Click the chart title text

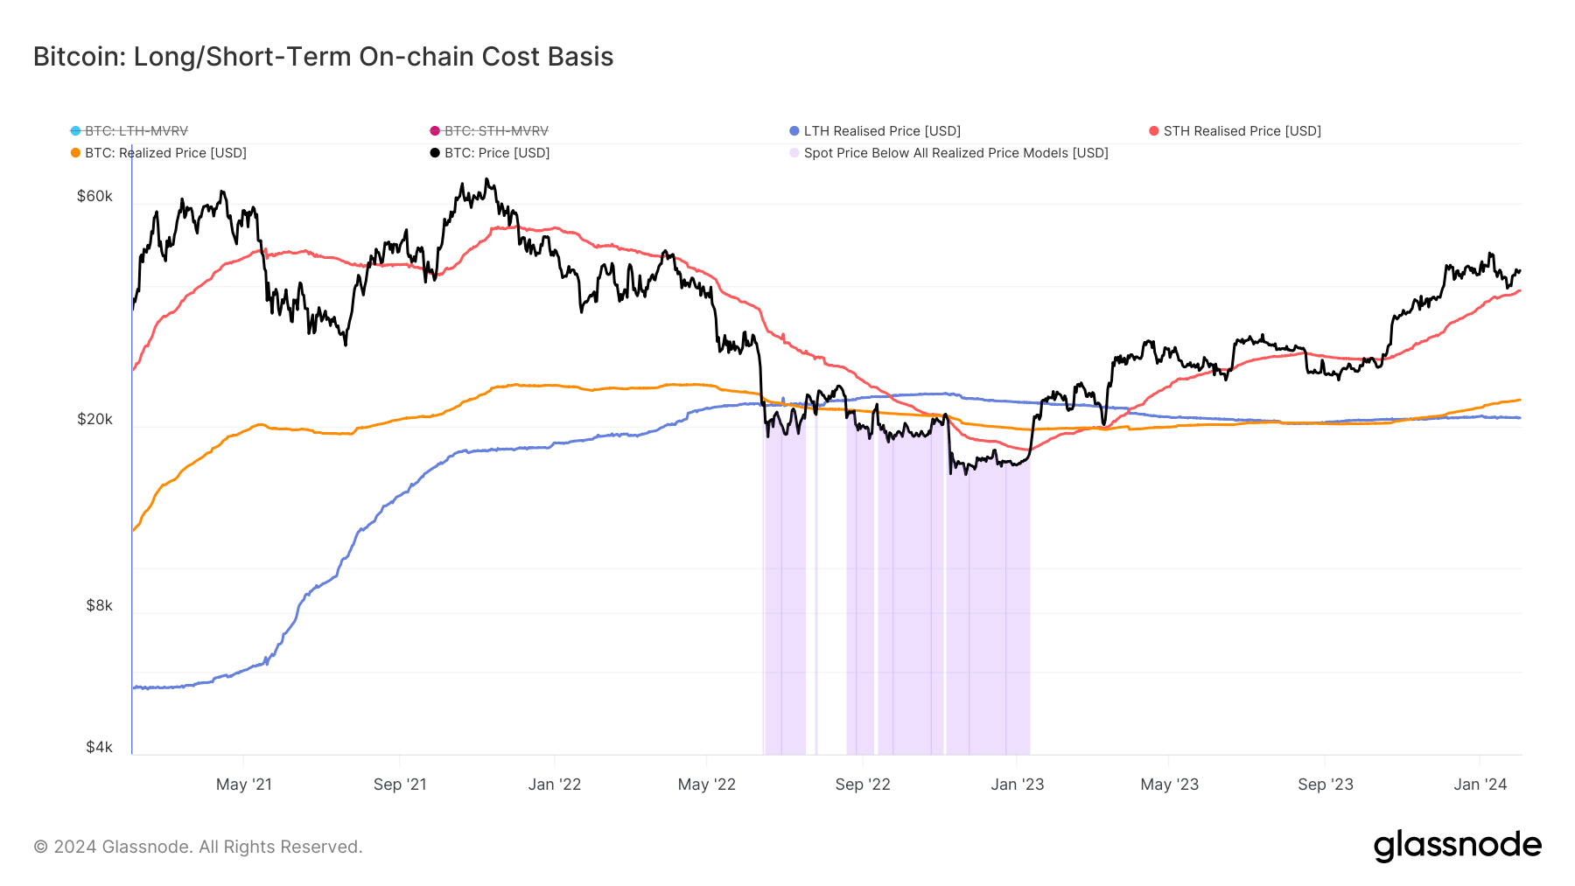tap(323, 57)
